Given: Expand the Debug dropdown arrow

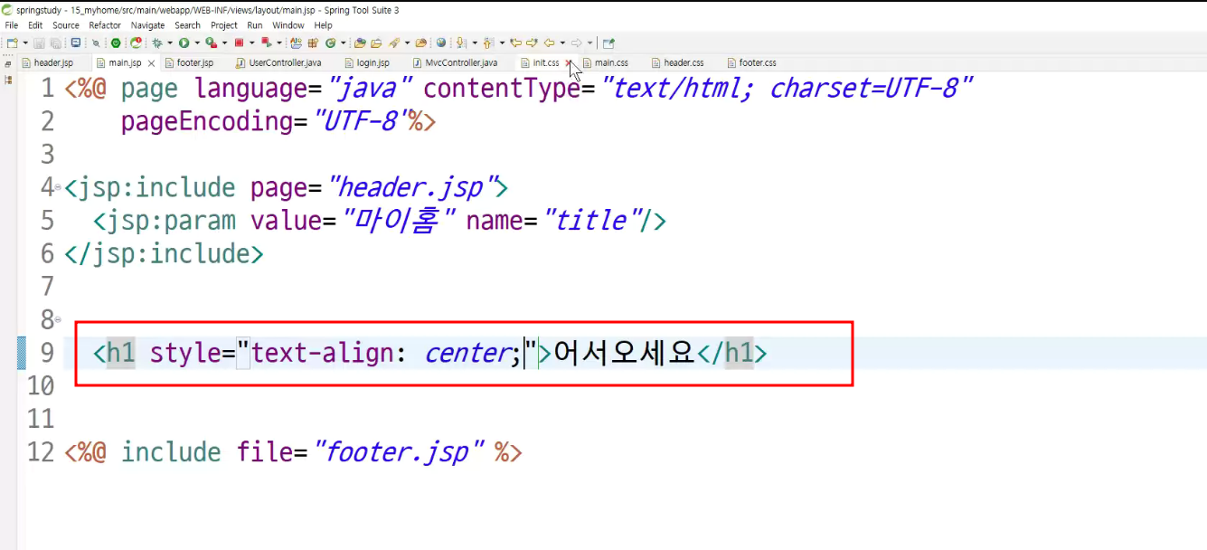Looking at the screenshot, I should (170, 43).
